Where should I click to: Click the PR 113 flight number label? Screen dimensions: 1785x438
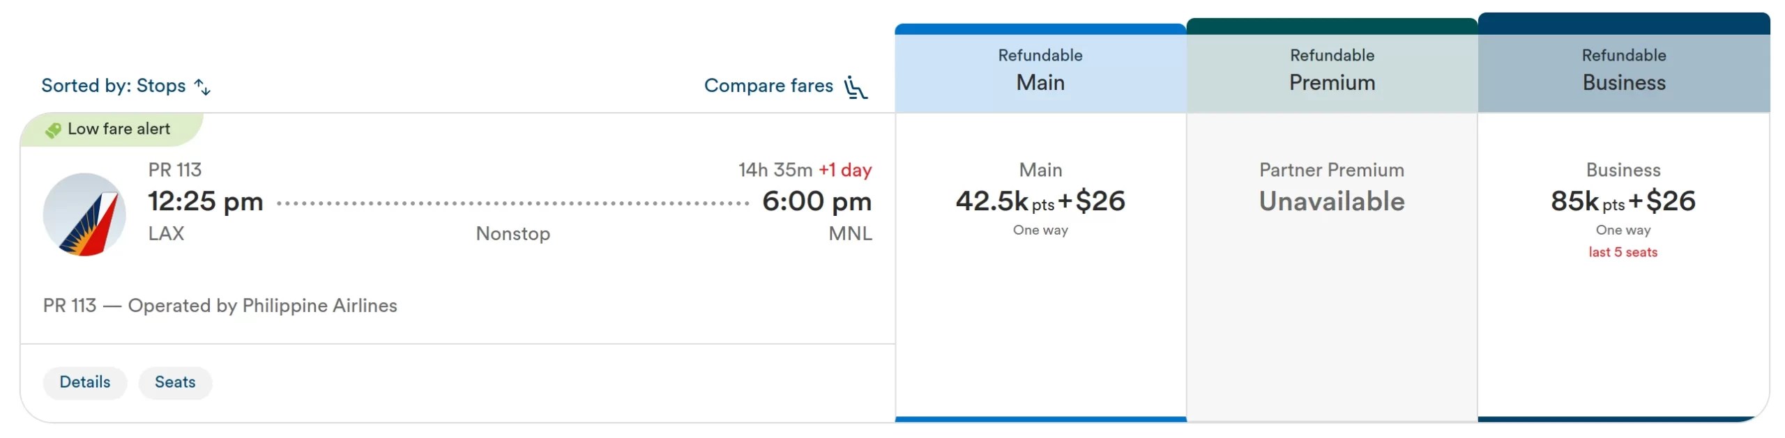click(x=175, y=170)
